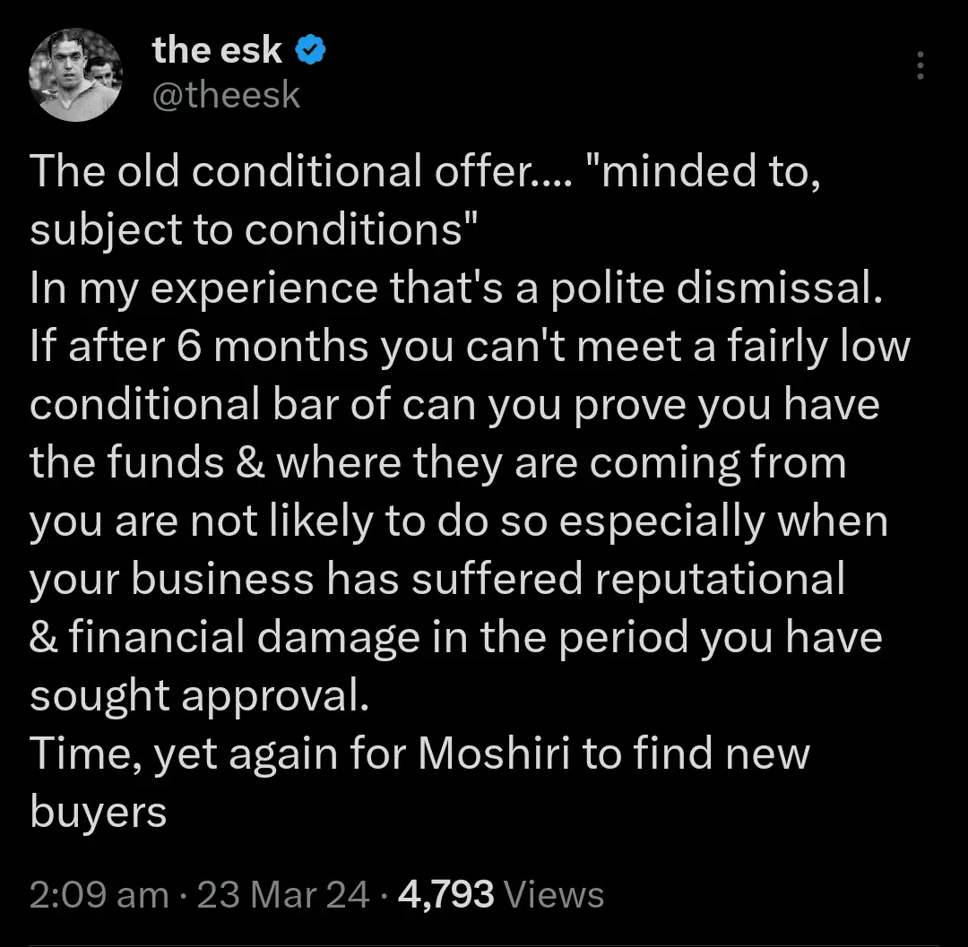This screenshot has width=968, height=947.
Task: Click the display name "the esk"
Action: (x=217, y=51)
